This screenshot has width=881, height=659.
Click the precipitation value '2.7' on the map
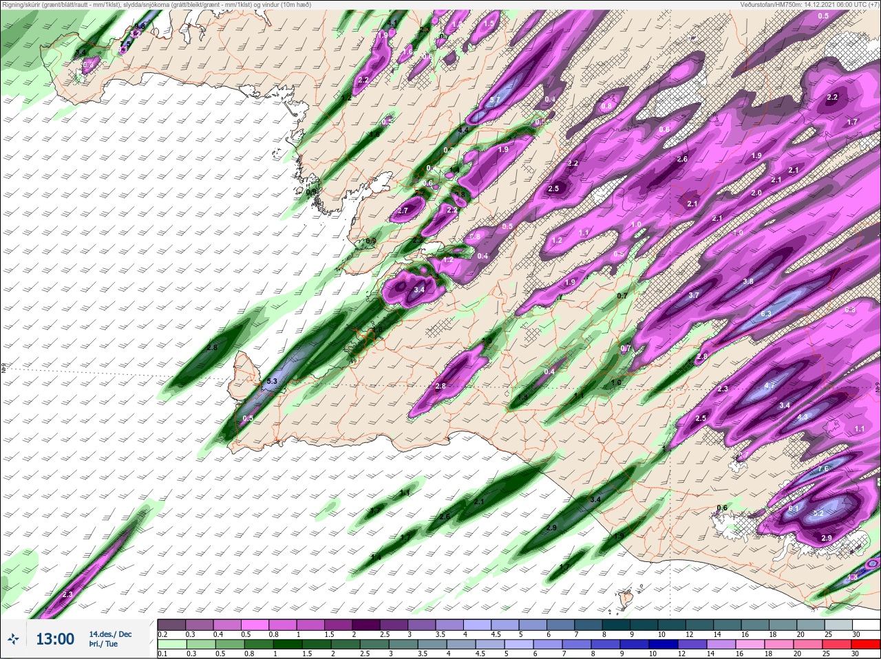pyautogui.click(x=403, y=210)
